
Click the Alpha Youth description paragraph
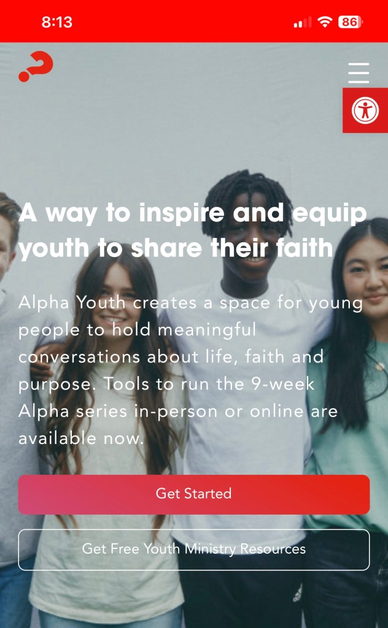click(x=190, y=370)
